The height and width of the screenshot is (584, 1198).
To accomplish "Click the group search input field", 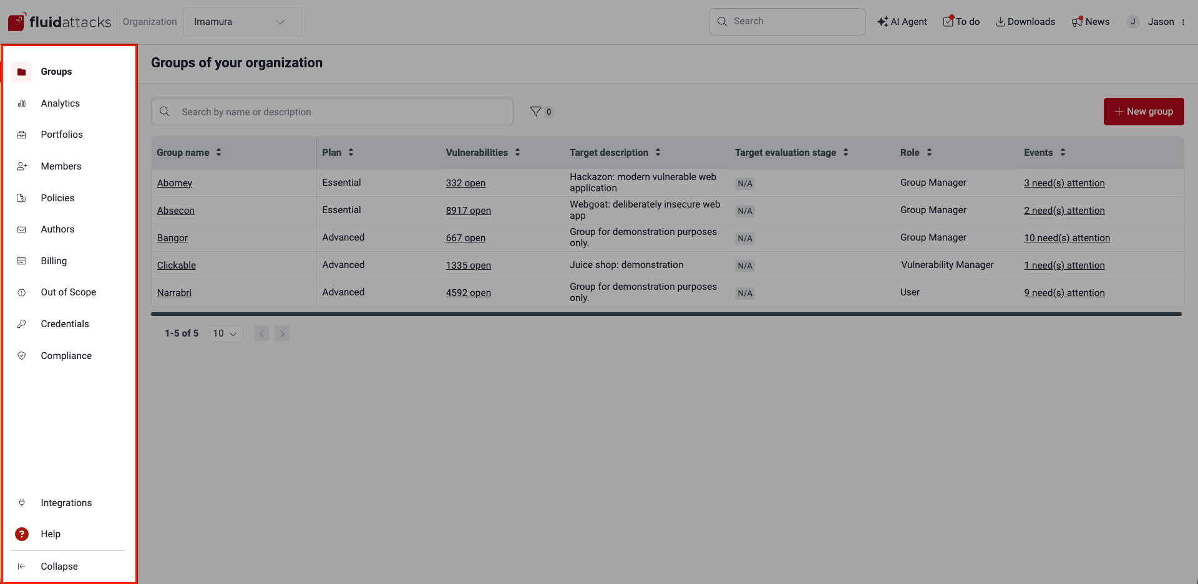I will coord(332,111).
